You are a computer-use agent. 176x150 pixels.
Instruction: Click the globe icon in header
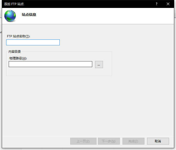point(10,16)
